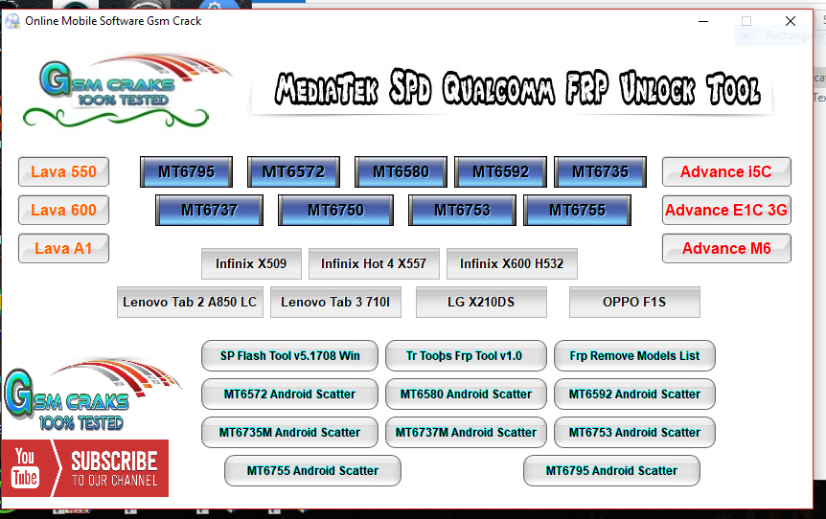Click the Gsm Craks logo above Subscribe banner
The image size is (826, 519).
coord(92,395)
